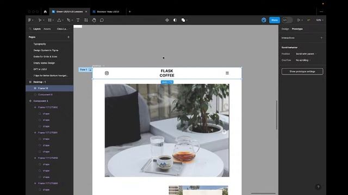Open the 52% zoom dropdown
Viewport: 348px width, 195px height.
pos(320,20)
